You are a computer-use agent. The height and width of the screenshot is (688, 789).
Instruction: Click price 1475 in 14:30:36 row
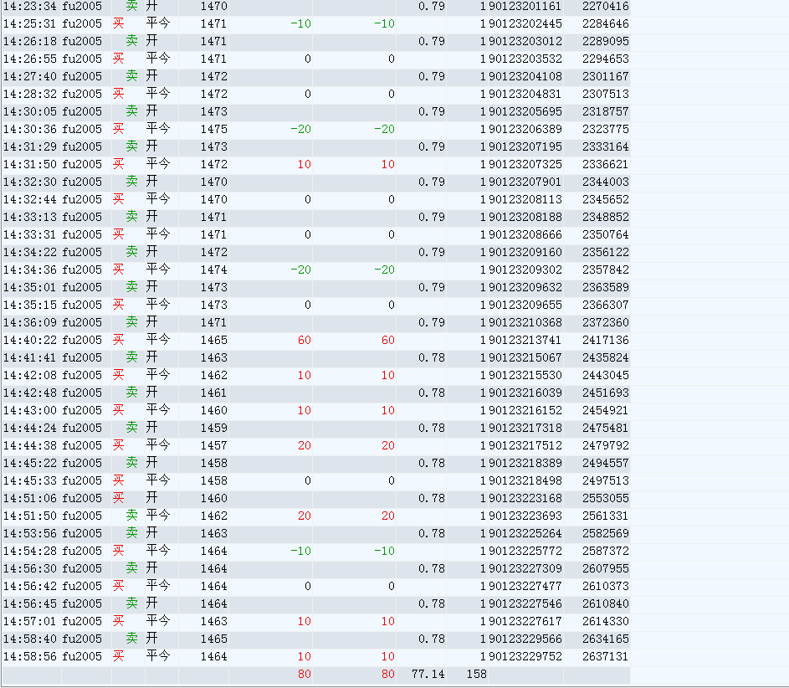pyautogui.click(x=214, y=130)
